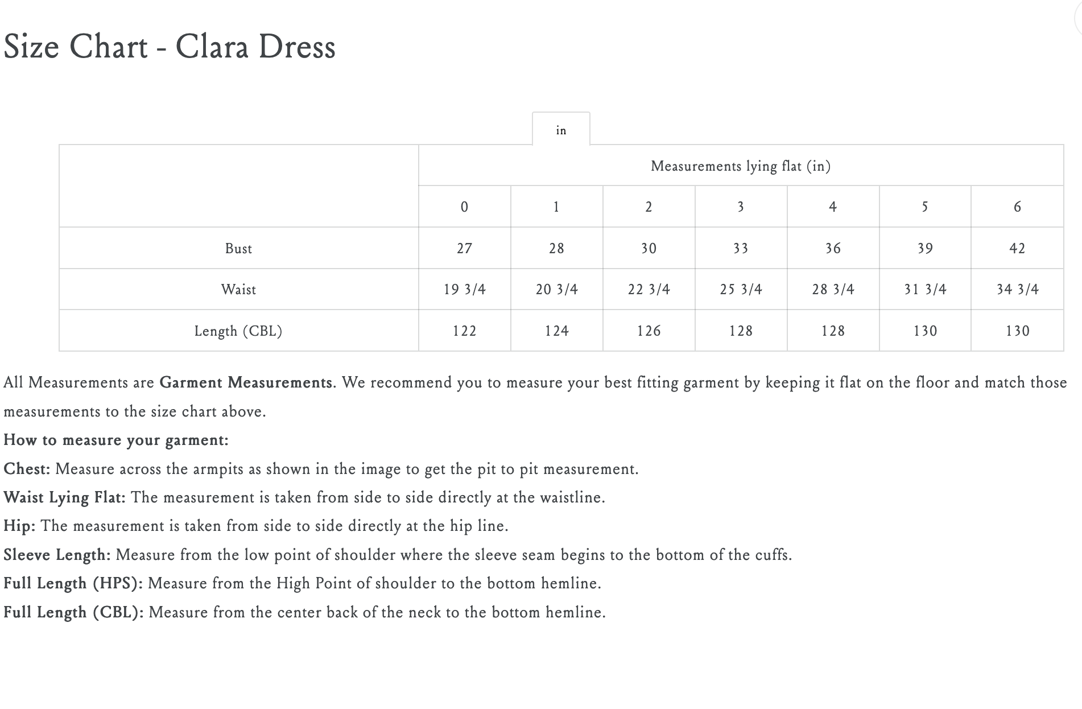Click the "Sleeve Length:" bold label
Viewport: 1082px width, 709px height.
click(x=57, y=555)
